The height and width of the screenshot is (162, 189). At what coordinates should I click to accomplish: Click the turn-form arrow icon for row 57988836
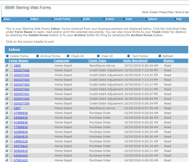pos(7,113)
